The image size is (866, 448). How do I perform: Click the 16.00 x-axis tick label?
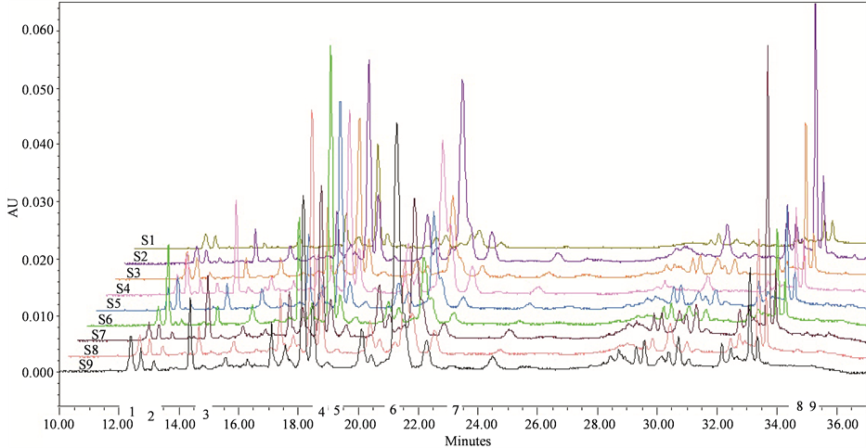tap(238, 425)
